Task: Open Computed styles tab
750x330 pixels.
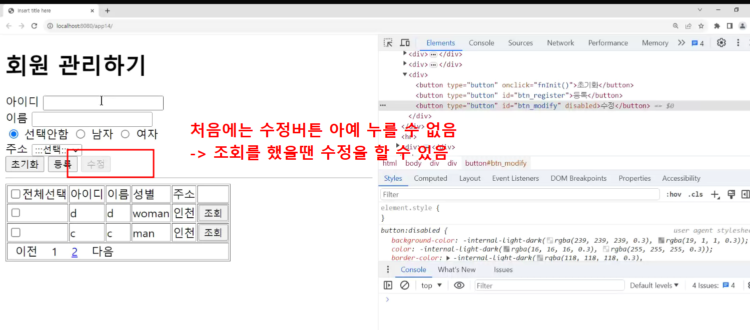Action: pyautogui.click(x=430, y=178)
